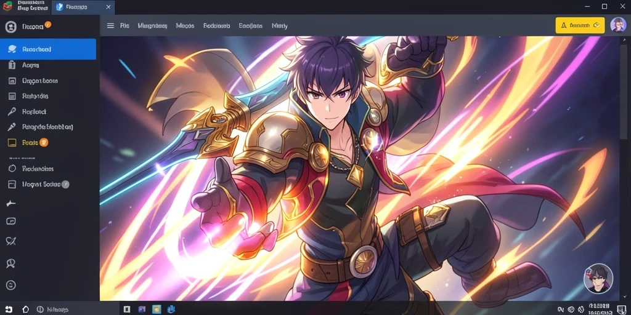Close the active browser-style tab
This screenshot has width=631, height=315.
point(108,7)
